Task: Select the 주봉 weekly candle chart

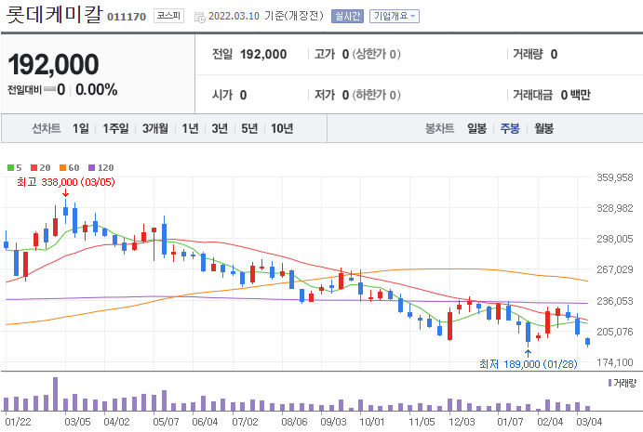Action: 510,128
